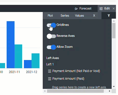This screenshot has height=95, width=118.
Task: Switch to the X axis tab
Action: click(x=94, y=16)
